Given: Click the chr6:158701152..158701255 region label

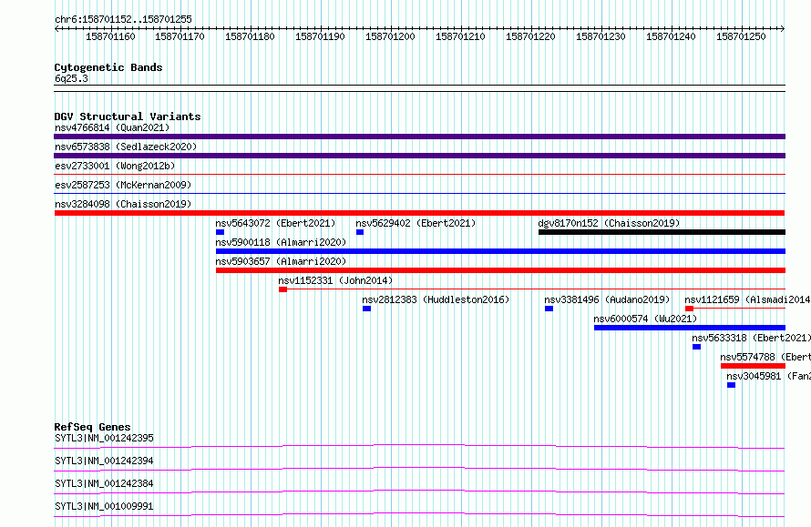Looking at the screenshot, I should [x=123, y=19].
